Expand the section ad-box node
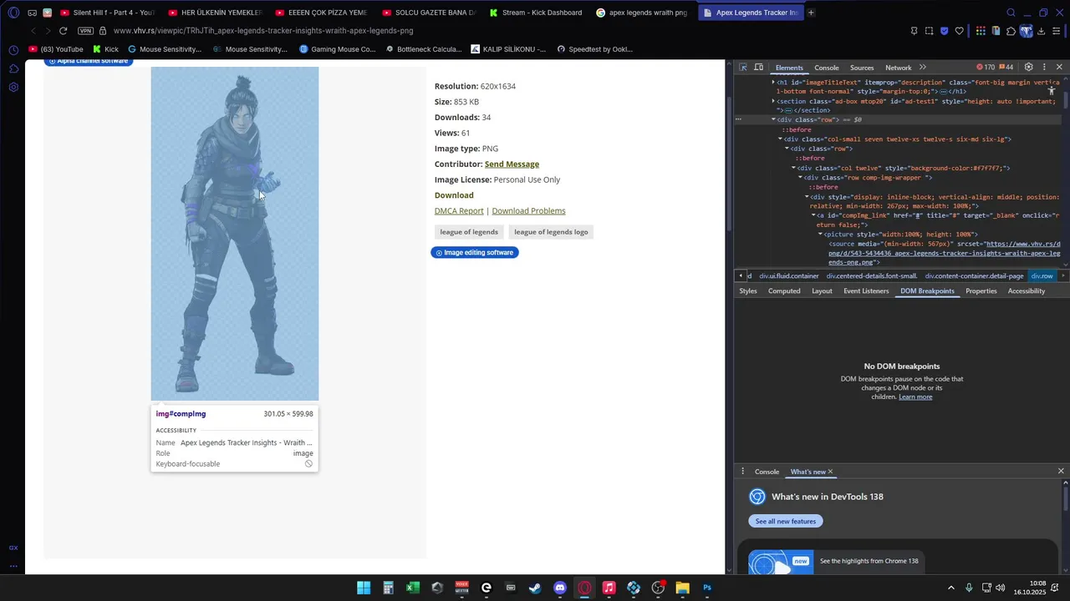Screen dimensions: 1070x601 click(x=773, y=101)
